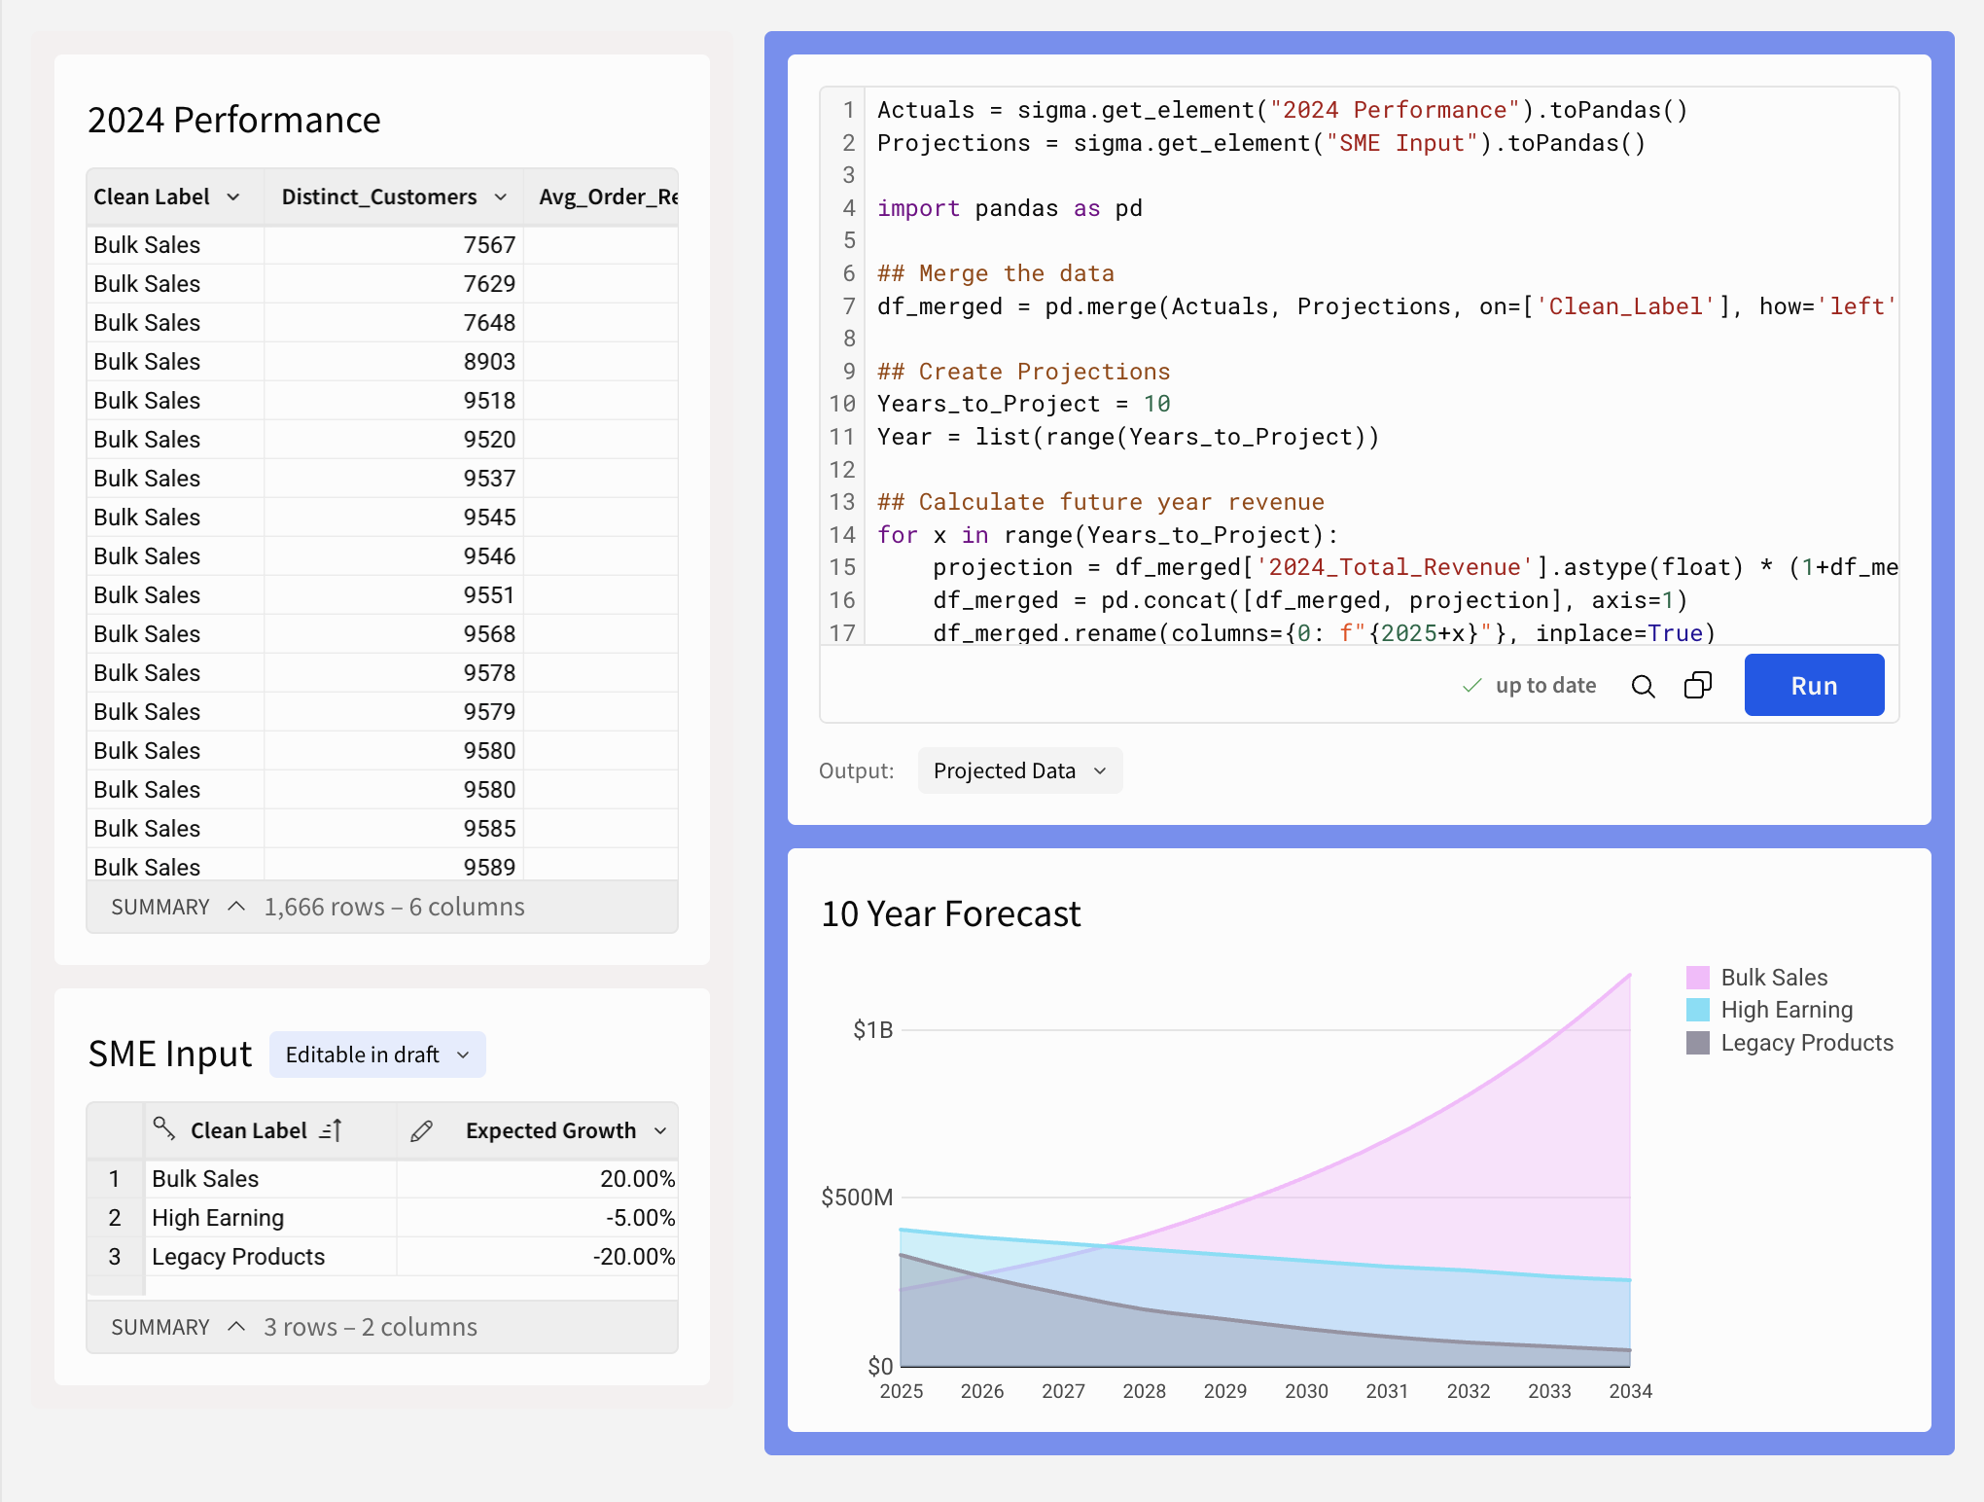The height and width of the screenshot is (1502, 1984).
Task: Collapse the SME Input summary caret
Action: coord(236,1327)
